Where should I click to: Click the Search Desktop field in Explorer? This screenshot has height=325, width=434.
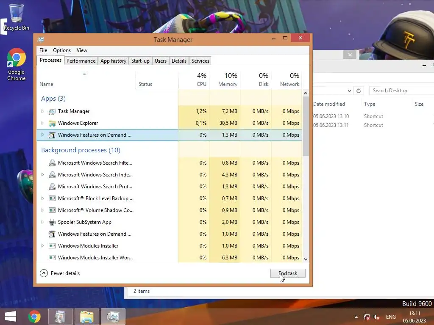tap(401, 91)
